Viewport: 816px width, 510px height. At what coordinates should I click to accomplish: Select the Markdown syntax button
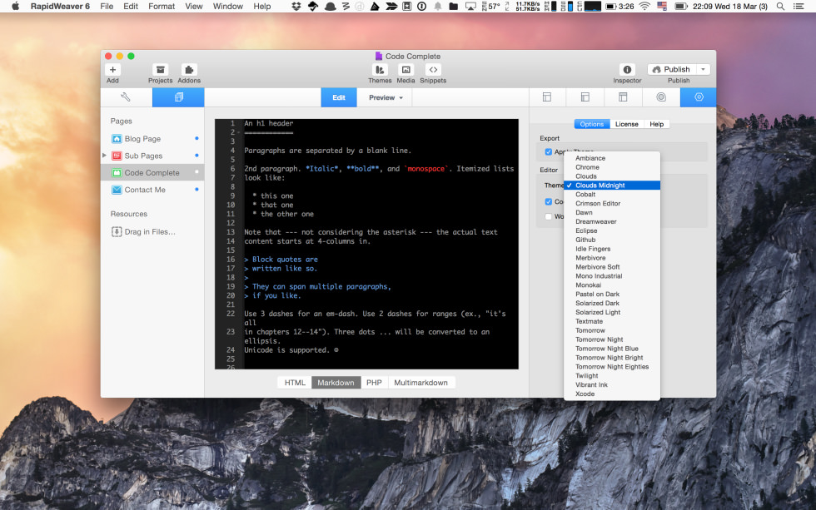tap(336, 383)
